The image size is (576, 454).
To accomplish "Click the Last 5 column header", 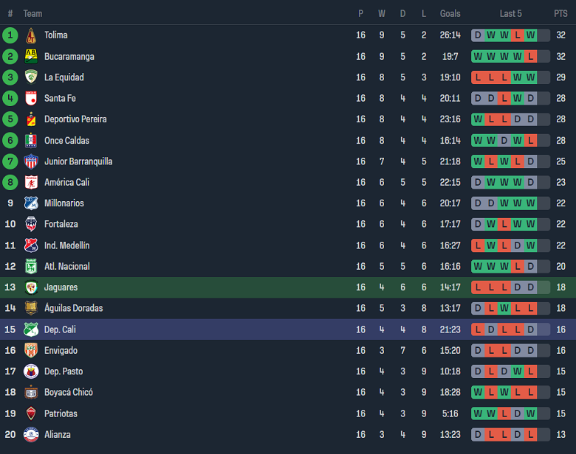I will (510, 13).
